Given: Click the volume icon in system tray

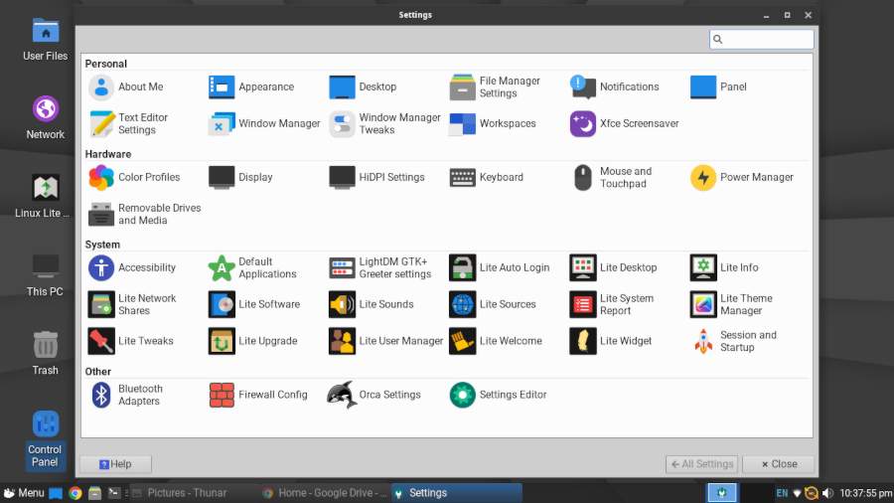Looking at the screenshot, I should [828, 493].
